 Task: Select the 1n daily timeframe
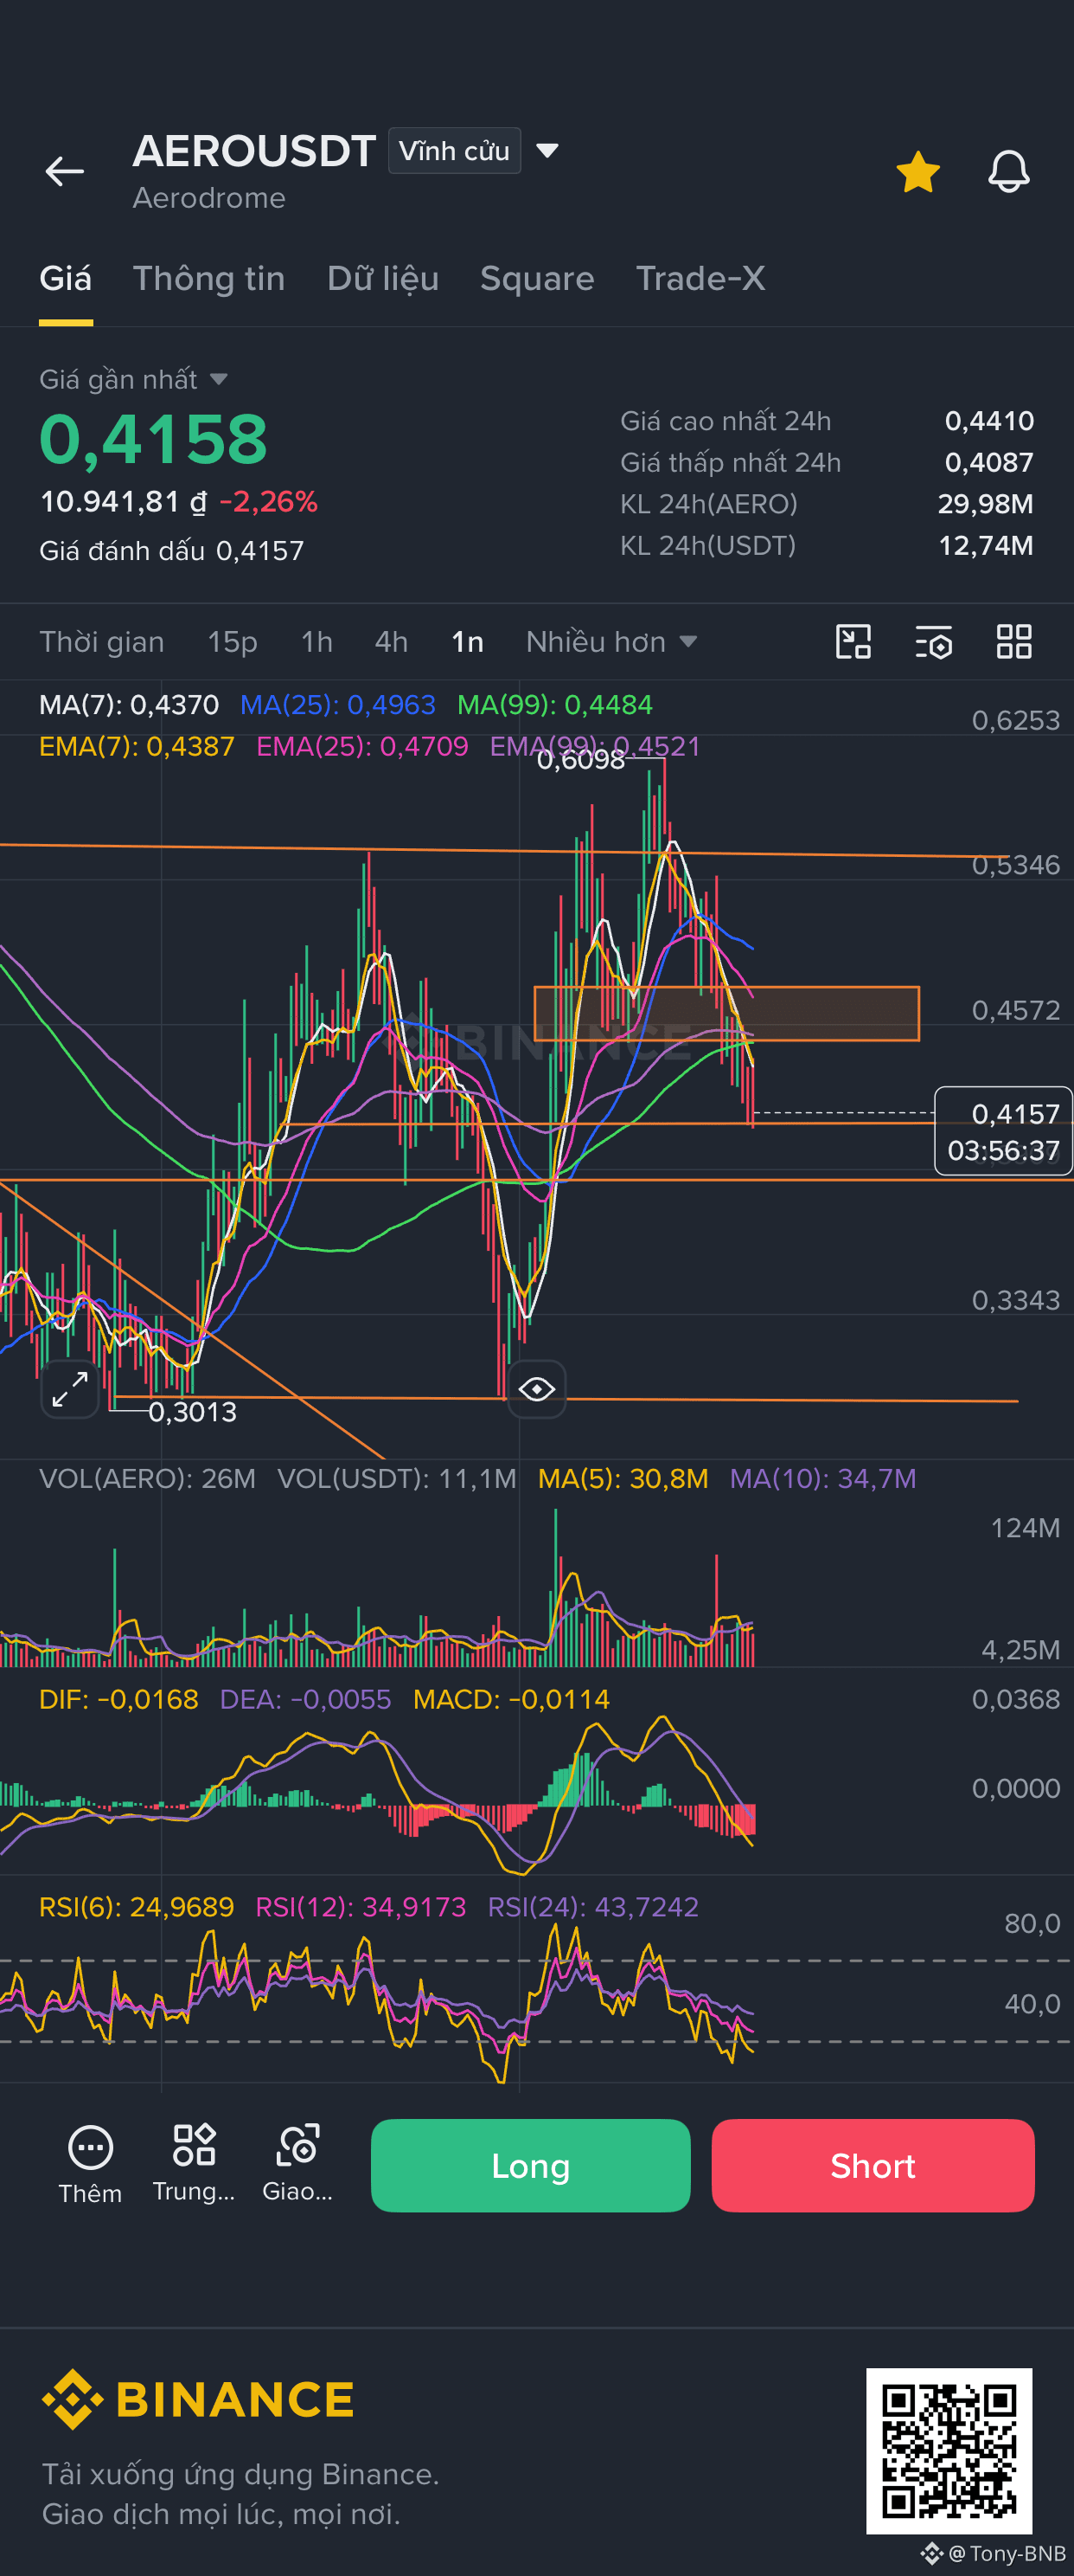coord(467,641)
